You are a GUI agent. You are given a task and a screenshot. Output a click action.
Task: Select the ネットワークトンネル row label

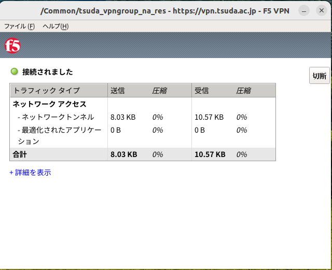click(x=56, y=117)
